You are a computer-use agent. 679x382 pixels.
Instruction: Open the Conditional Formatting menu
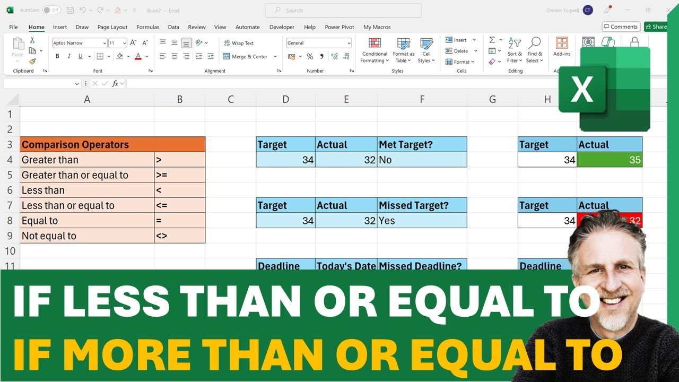point(375,51)
